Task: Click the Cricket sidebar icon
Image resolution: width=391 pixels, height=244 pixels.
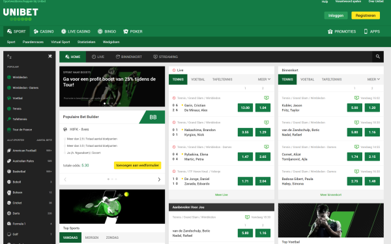Action: [x=9, y=203]
